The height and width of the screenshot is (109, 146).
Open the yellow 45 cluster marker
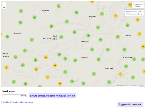click(138, 20)
